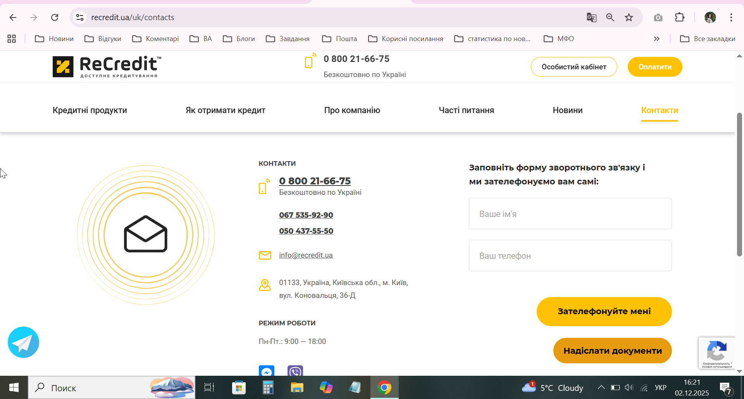Open the Windows Start menu

click(14, 387)
